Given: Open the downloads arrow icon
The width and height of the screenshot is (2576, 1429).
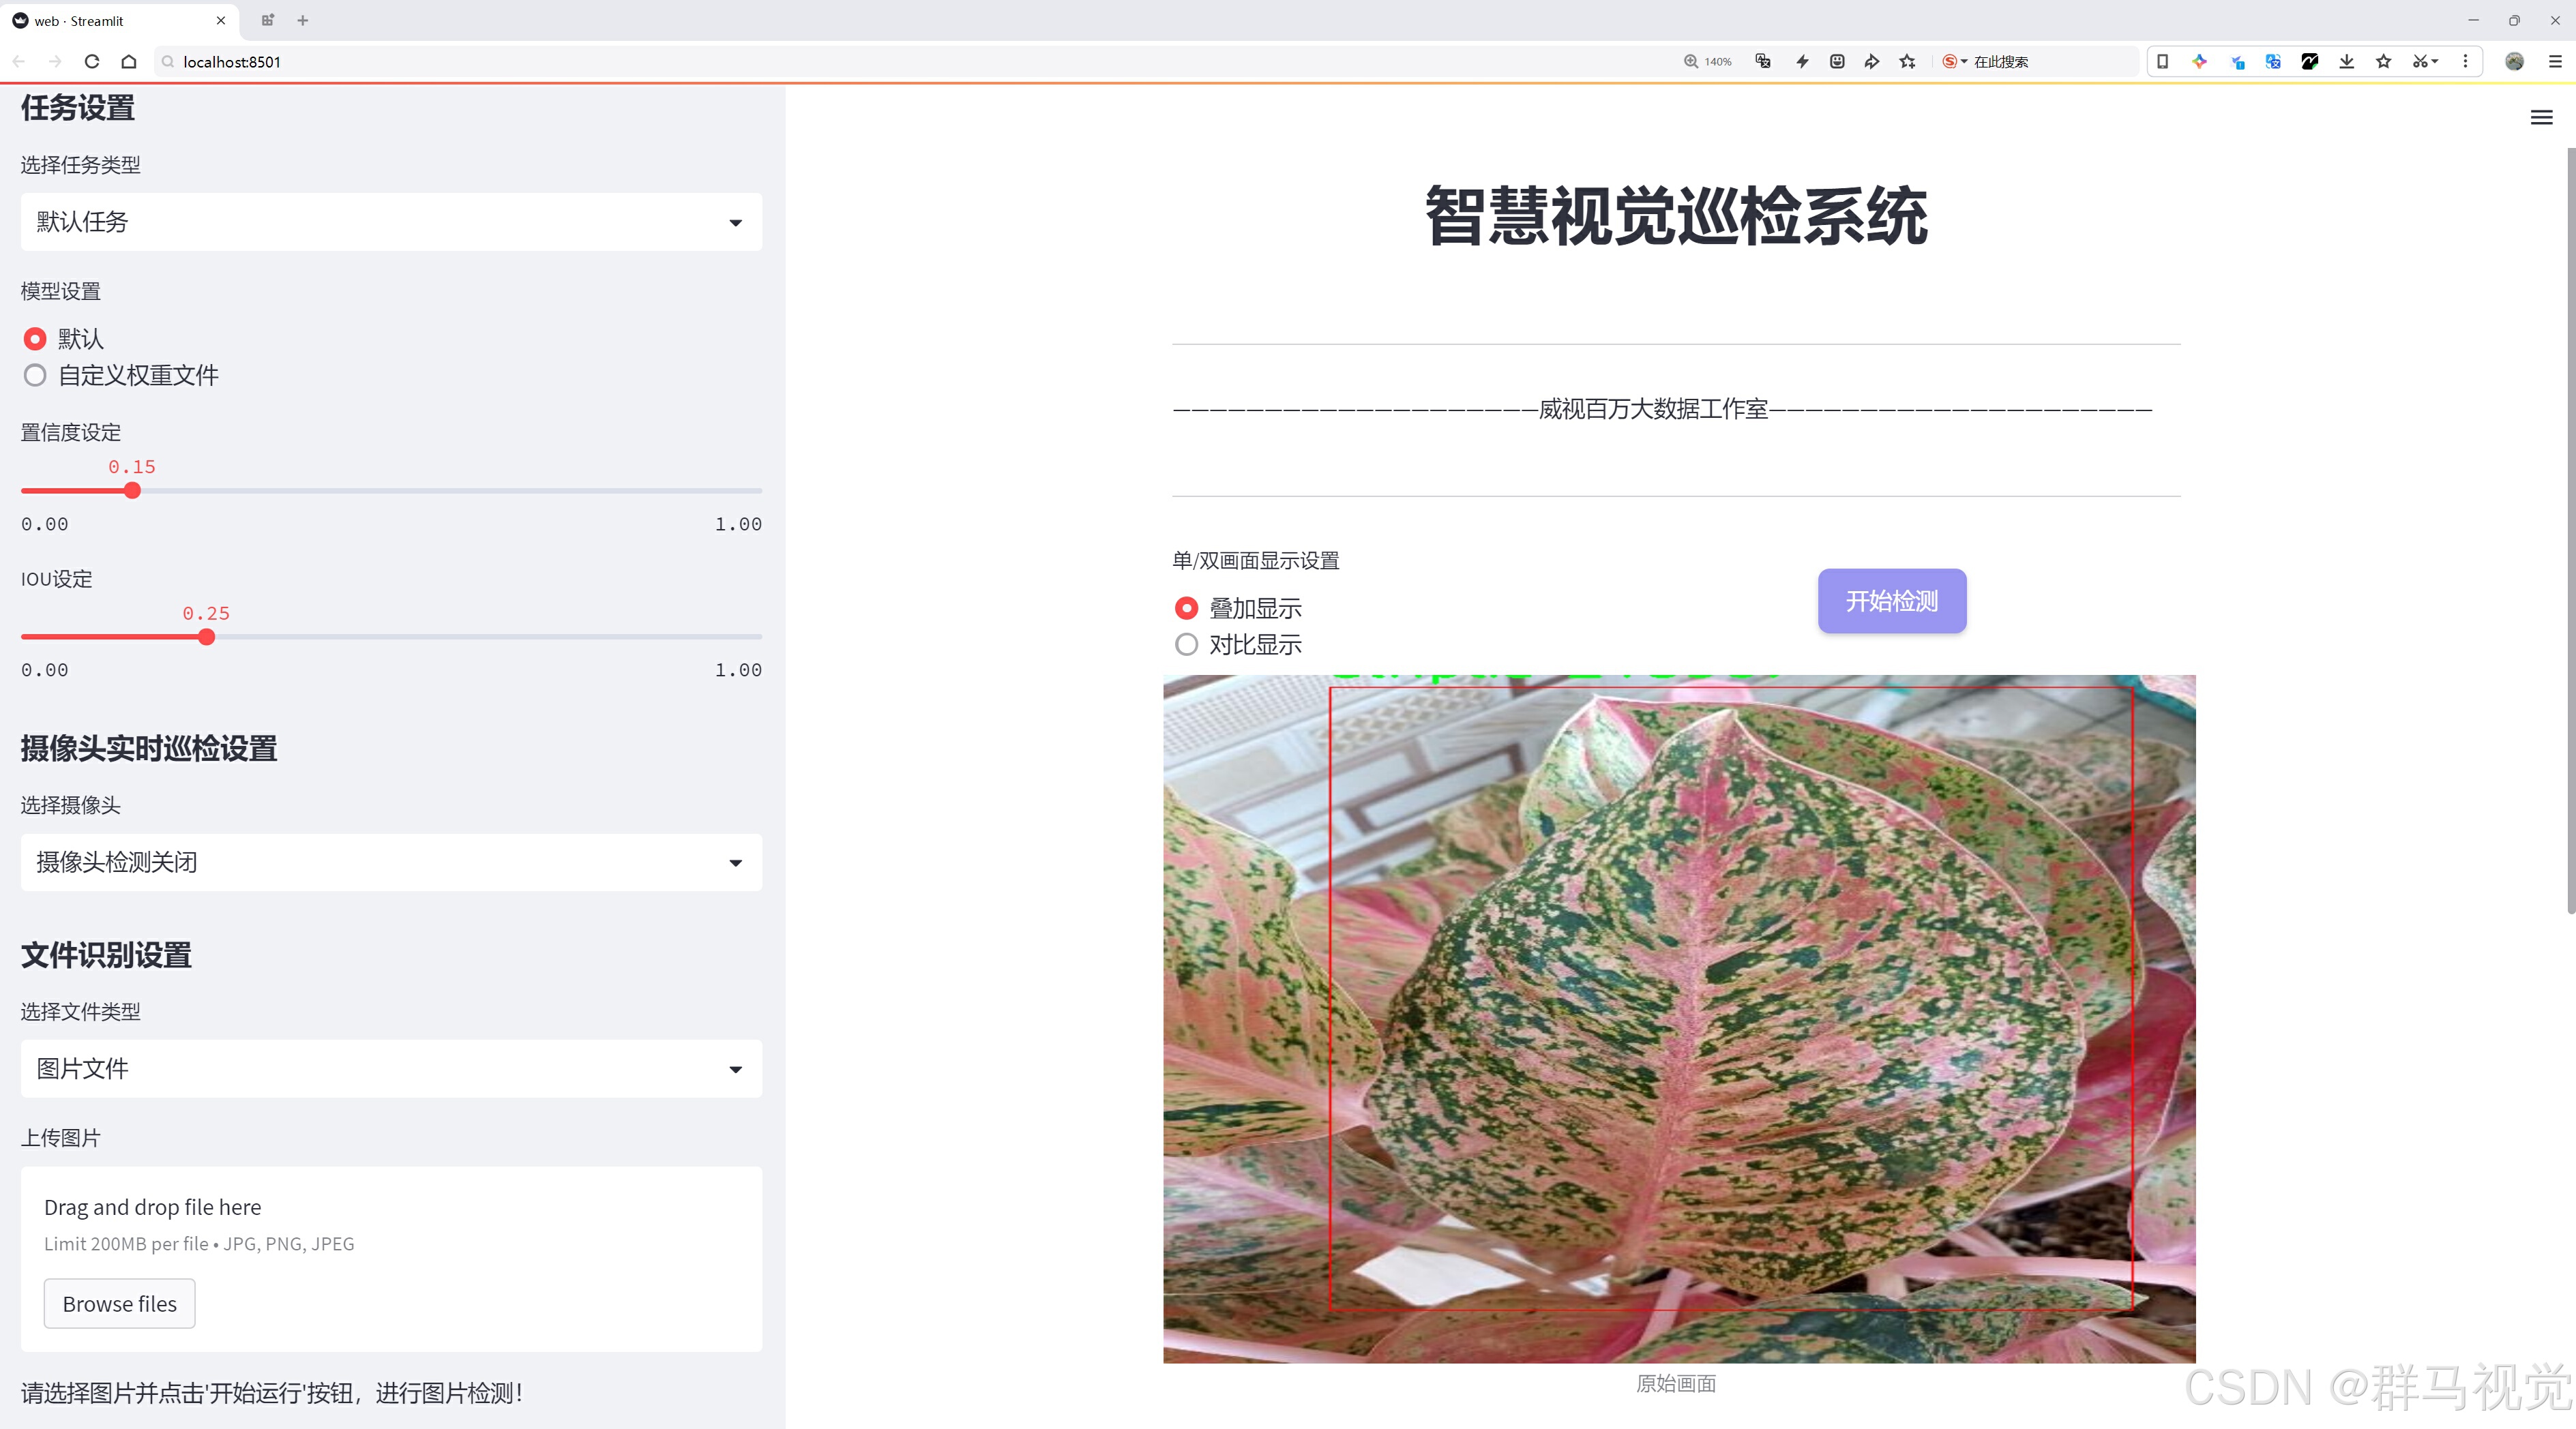Looking at the screenshot, I should [x=2346, y=62].
